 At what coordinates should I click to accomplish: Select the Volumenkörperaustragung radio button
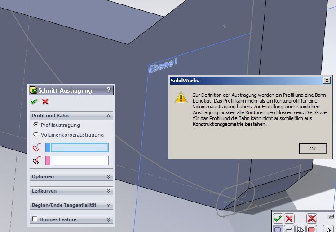point(36,134)
